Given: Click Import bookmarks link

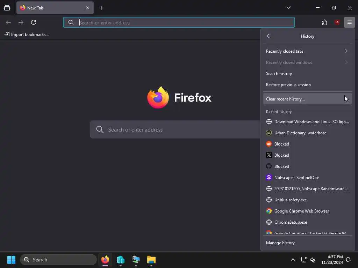Looking at the screenshot, I should click(x=27, y=35).
